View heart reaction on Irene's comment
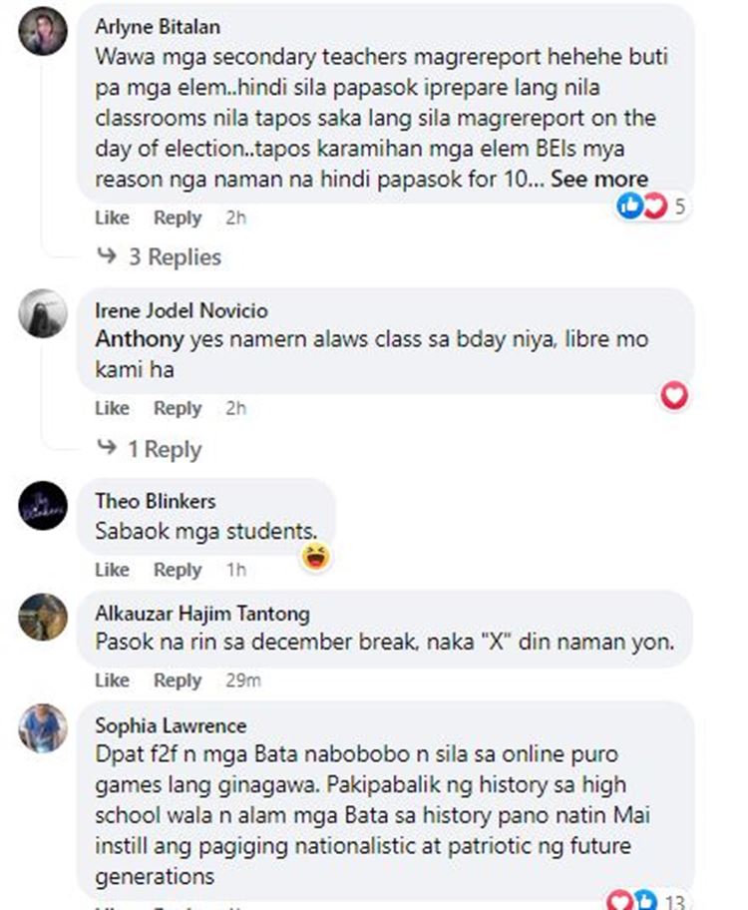 [x=674, y=396]
